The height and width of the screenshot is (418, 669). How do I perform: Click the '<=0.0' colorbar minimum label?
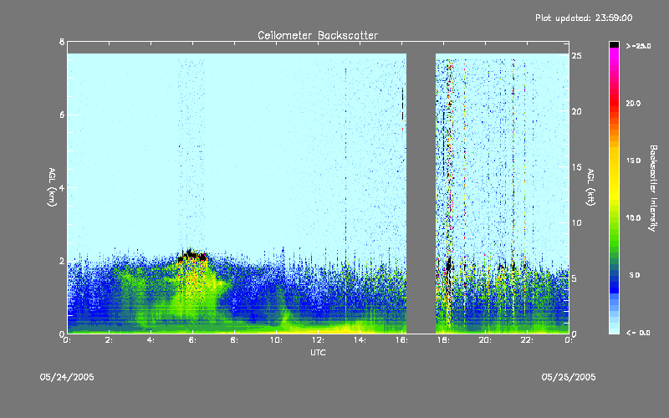click(x=638, y=333)
